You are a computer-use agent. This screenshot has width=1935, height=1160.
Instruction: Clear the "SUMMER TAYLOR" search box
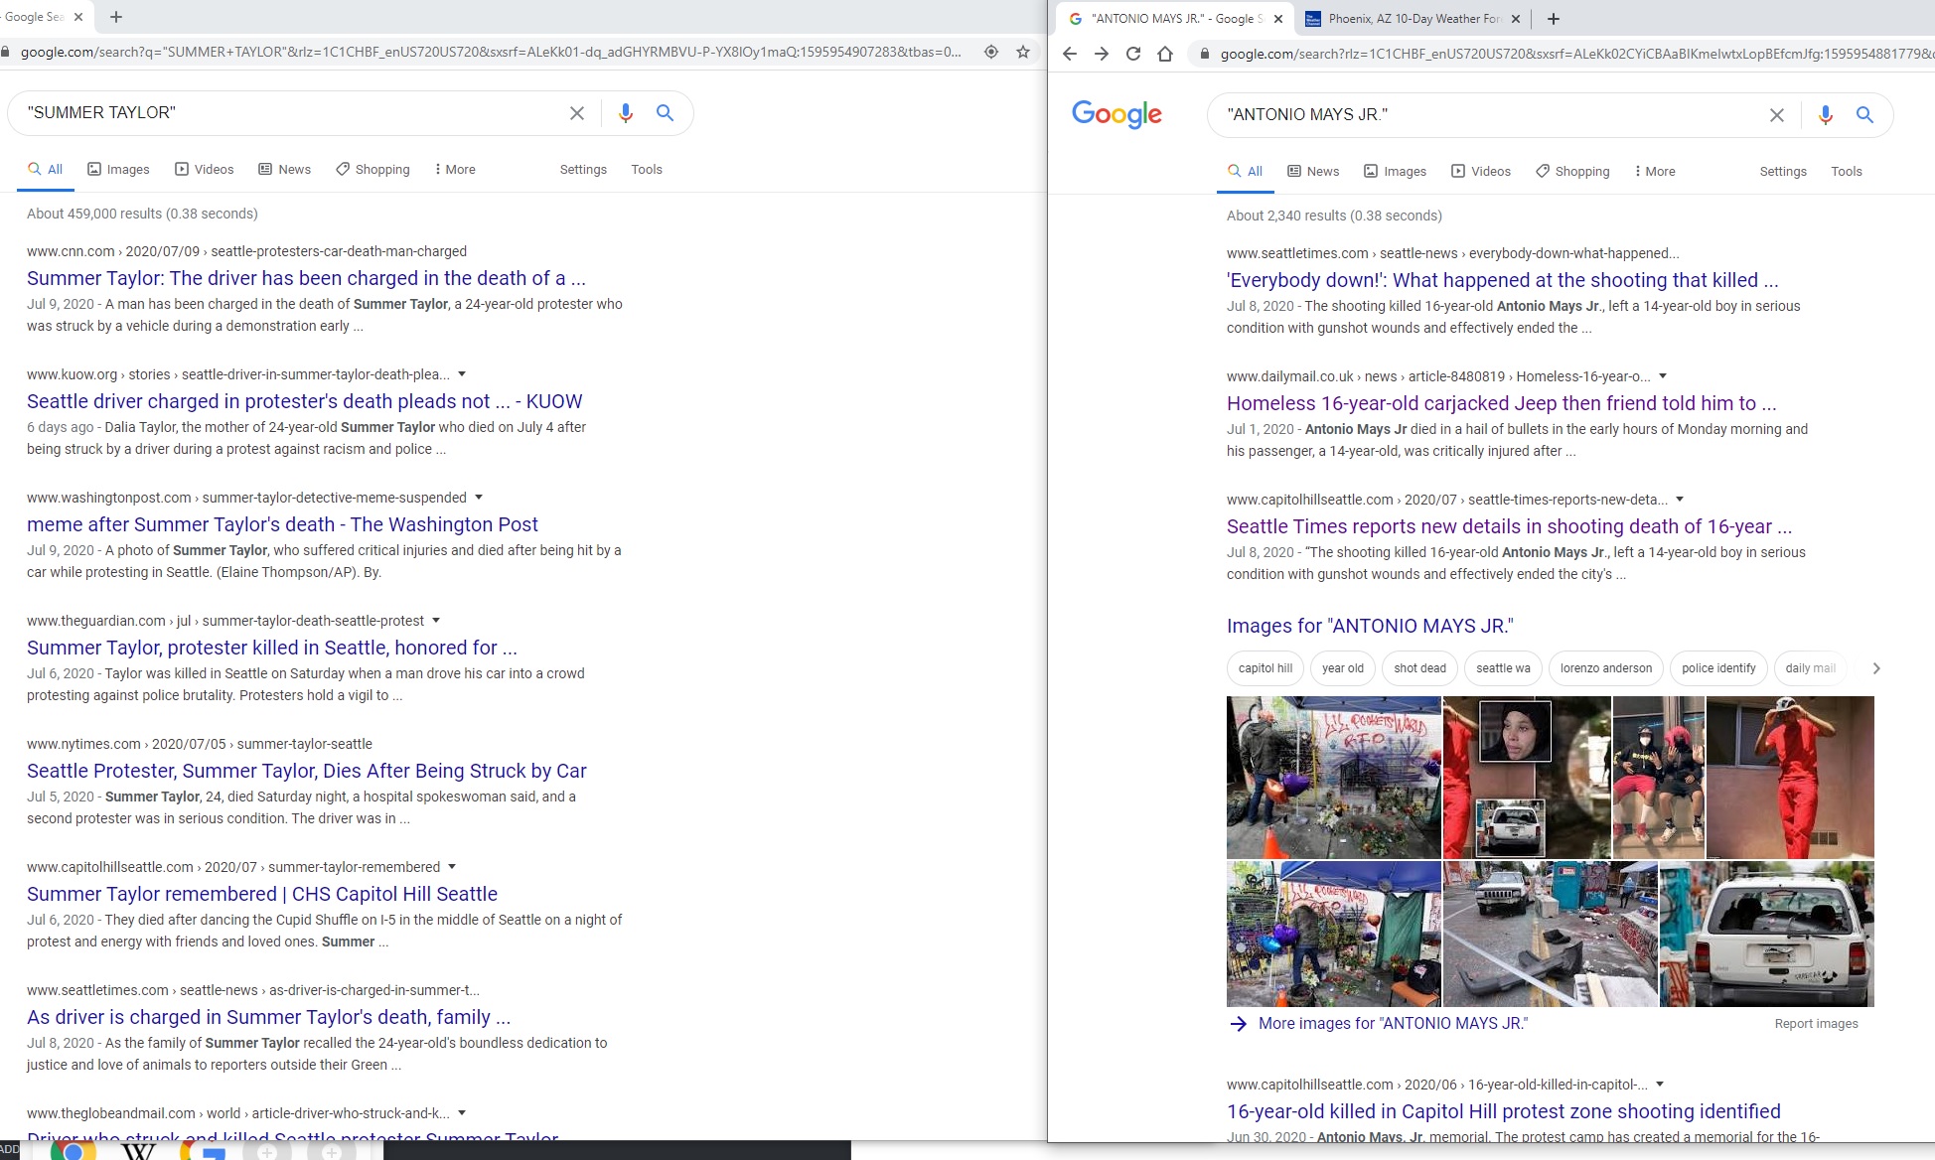(x=577, y=113)
